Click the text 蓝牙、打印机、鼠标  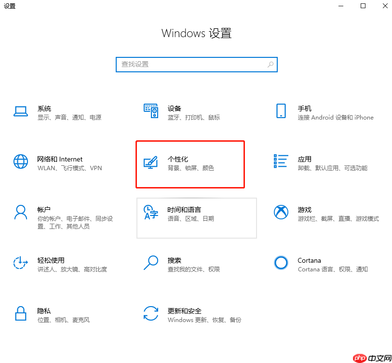coord(194,118)
